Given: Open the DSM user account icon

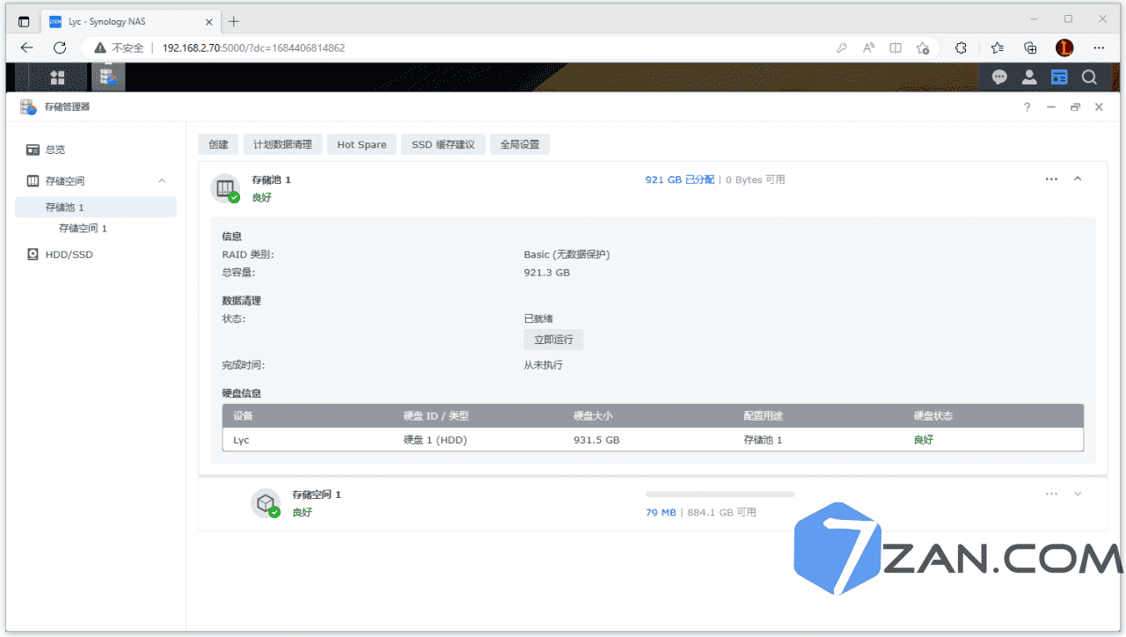Looking at the screenshot, I should (1029, 77).
